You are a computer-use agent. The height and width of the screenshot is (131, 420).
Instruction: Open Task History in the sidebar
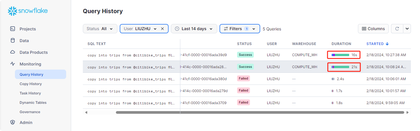[x=30, y=93]
